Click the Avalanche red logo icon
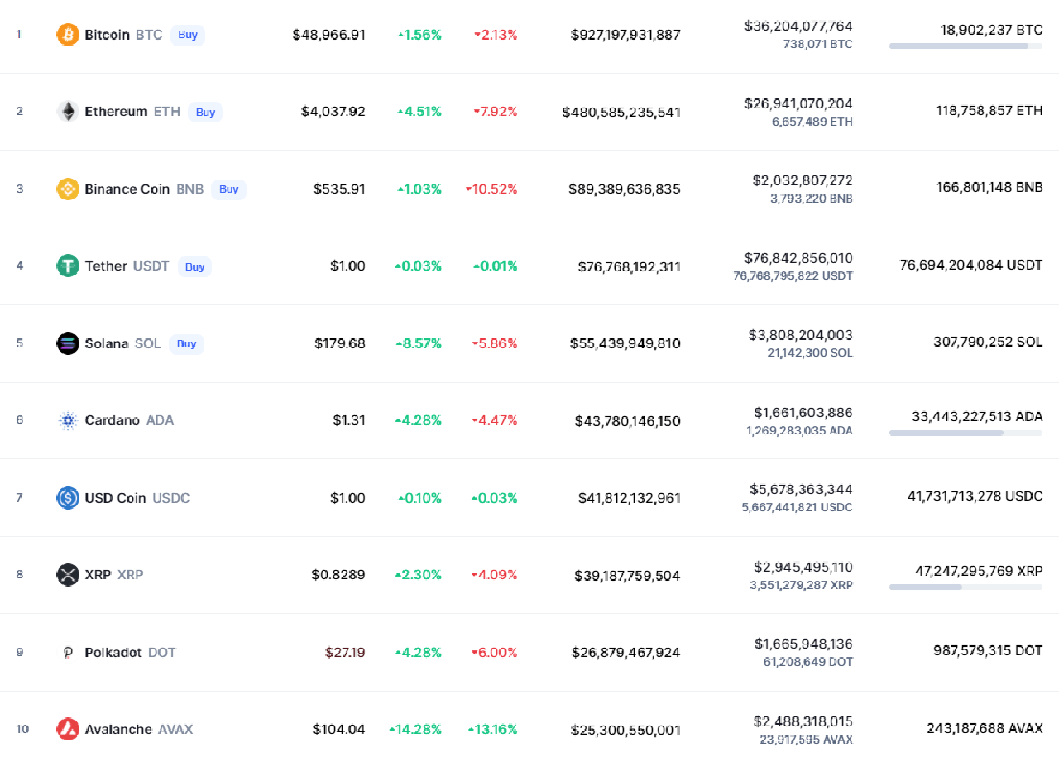Screen dimensions: 1059x757 click(68, 729)
